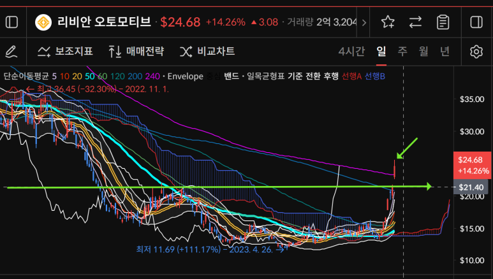Click moving average 50 period label

90,76
